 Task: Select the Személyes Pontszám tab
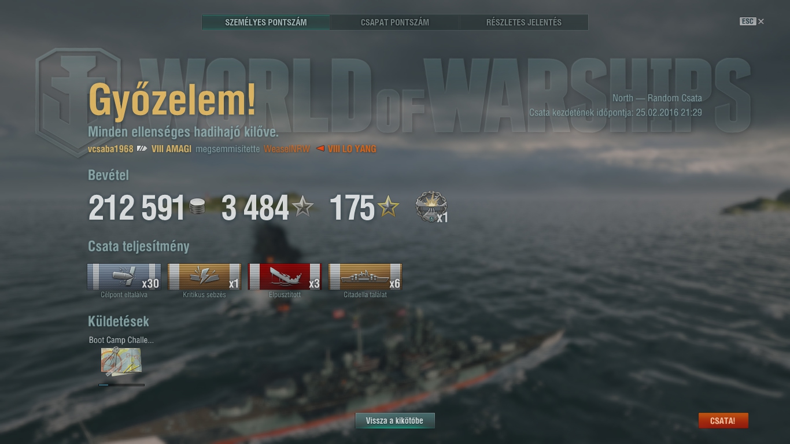point(266,23)
